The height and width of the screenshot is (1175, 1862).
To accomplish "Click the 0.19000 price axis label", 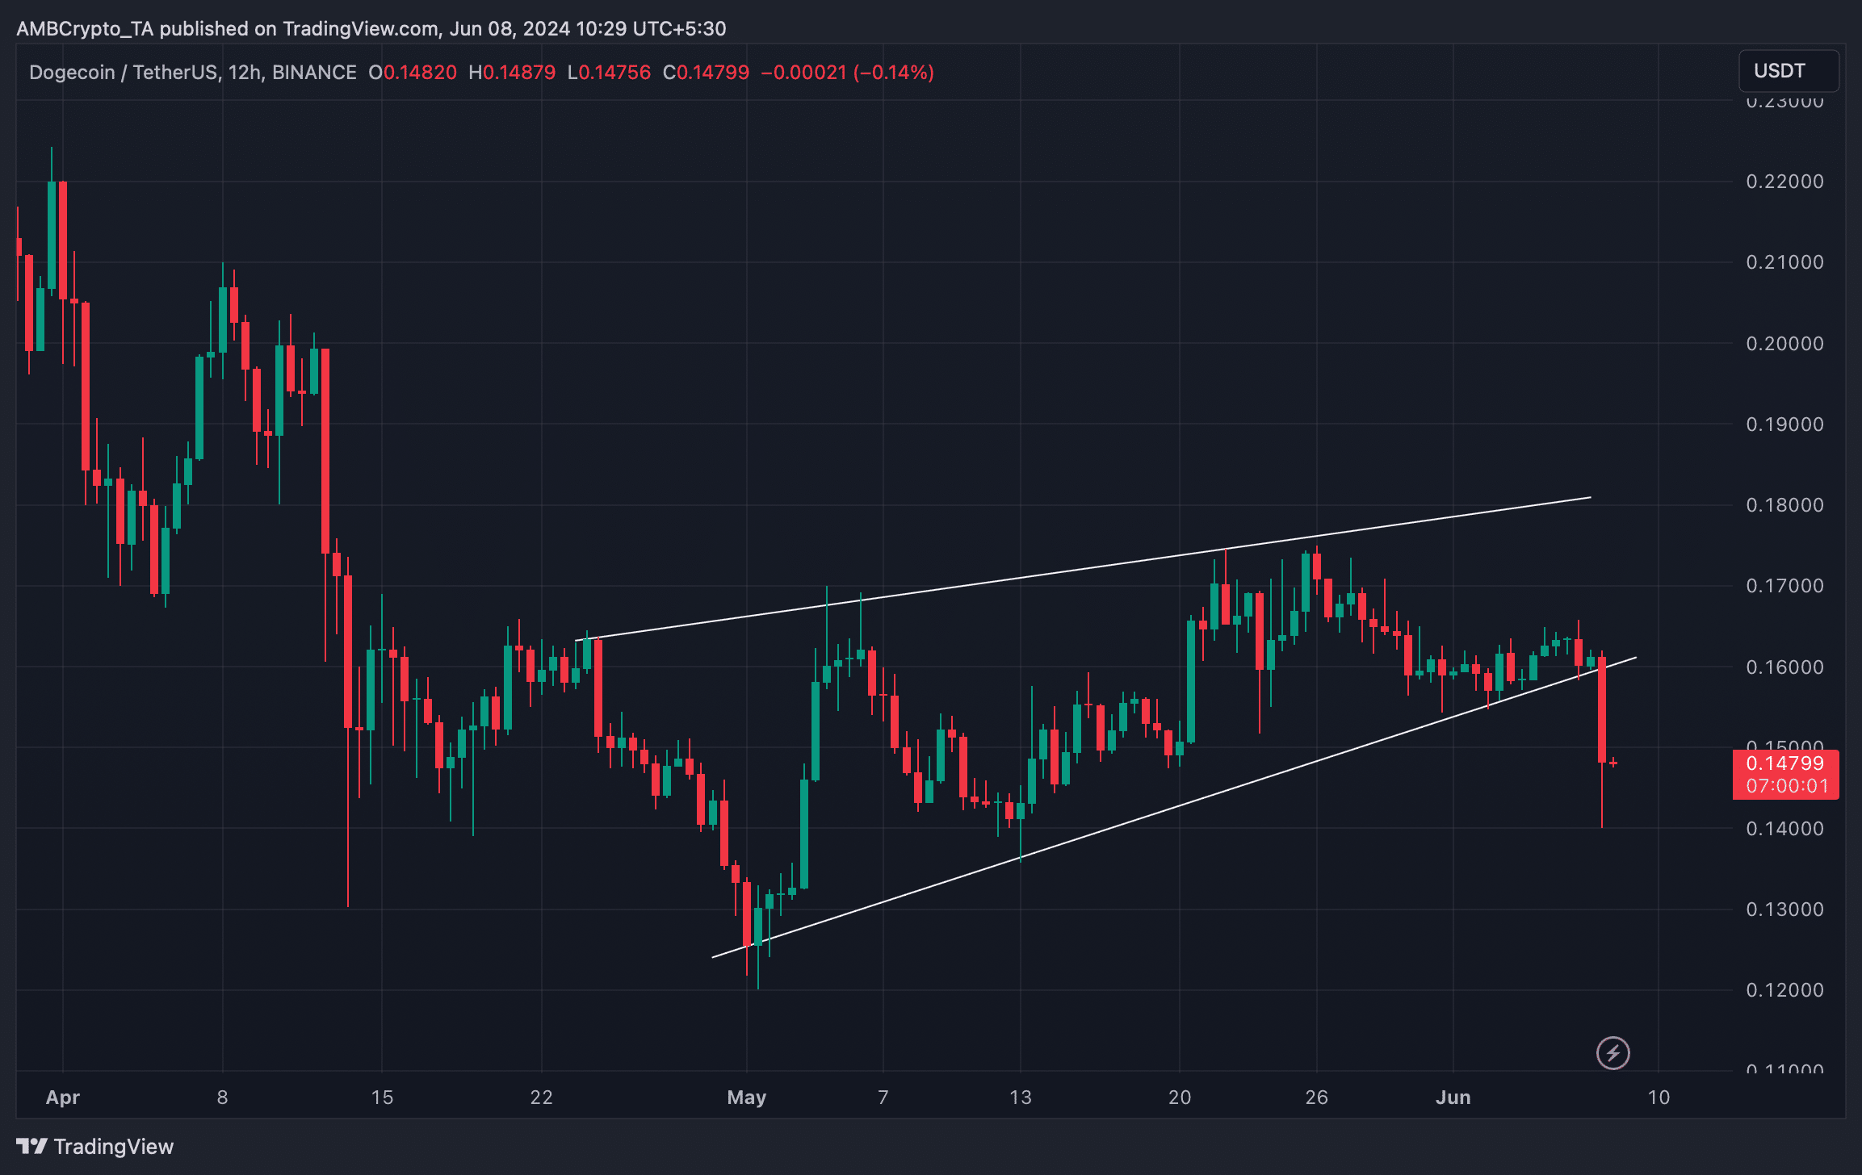I will tap(1784, 424).
